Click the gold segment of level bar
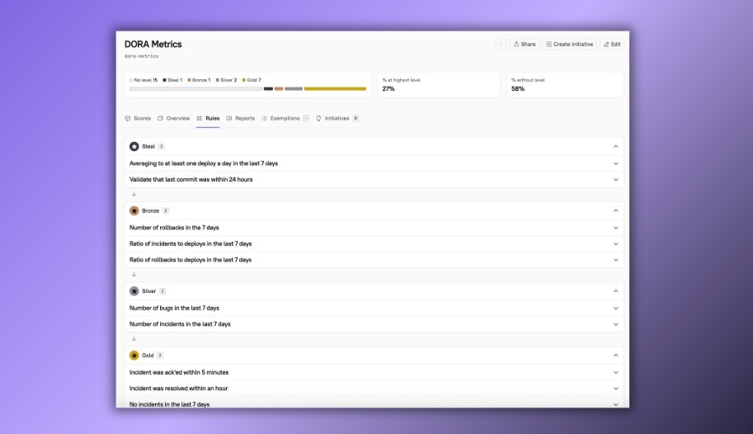The width and height of the screenshot is (753, 434). point(334,88)
